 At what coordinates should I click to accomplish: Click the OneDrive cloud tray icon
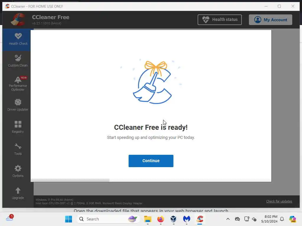click(x=237, y=219)
